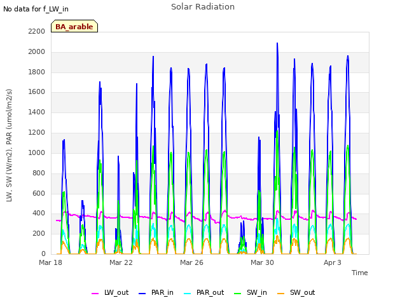Screen dimensions: 407x305
Task: Click the Apr 3 x-axis label
Action: [x=333, y=262]
